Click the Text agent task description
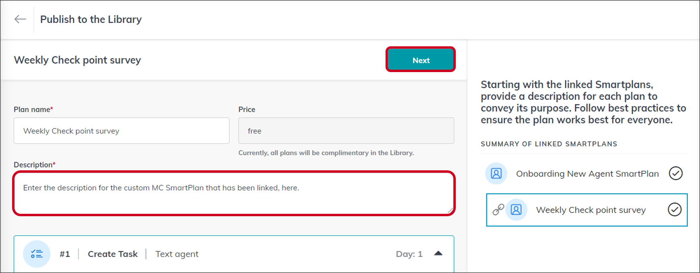Viewport: 700px width, 273px height. coord(177,254)
